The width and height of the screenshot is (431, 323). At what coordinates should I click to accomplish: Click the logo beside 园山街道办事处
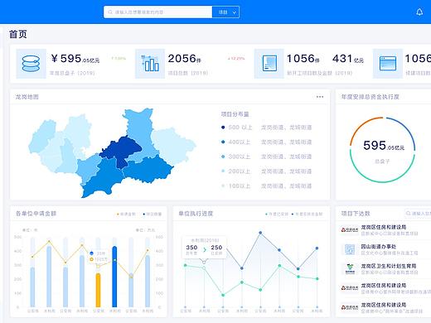[350, 249]
